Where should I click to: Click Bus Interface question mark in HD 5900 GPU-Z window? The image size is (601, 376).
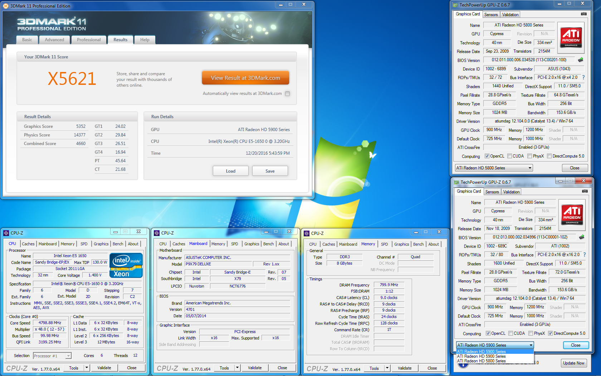585,255
